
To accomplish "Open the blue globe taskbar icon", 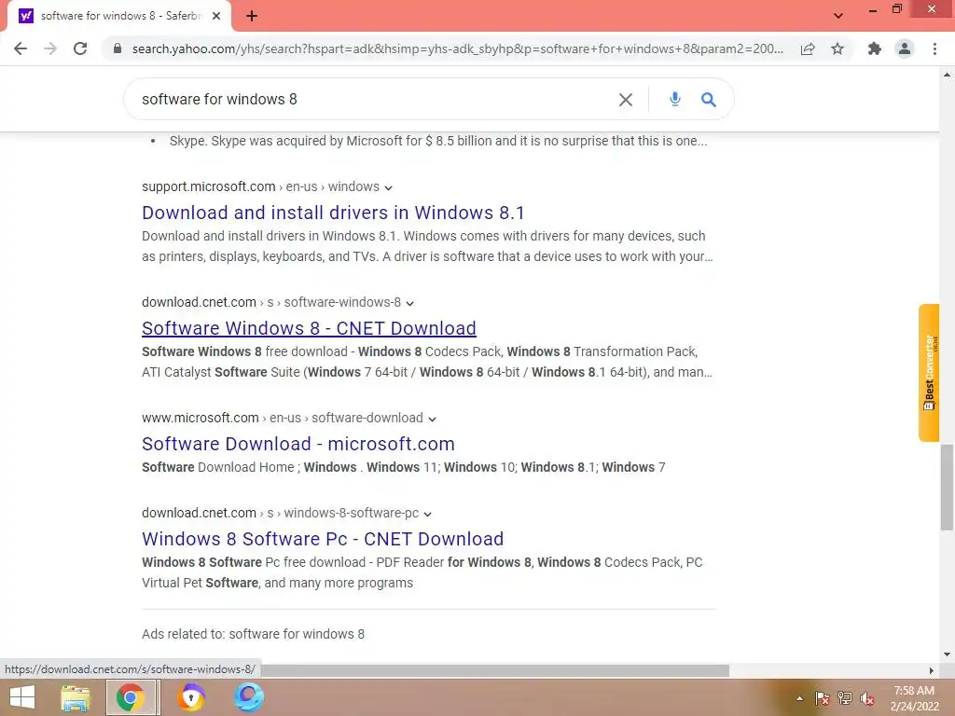I will click(248, 697).
